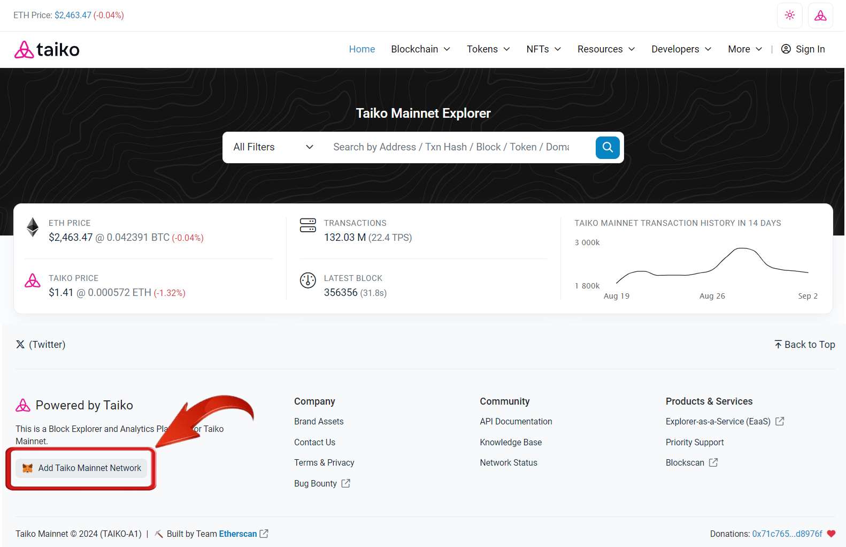Click the latest block gauge icon
The image size is (846, 547).
point(308,280)
